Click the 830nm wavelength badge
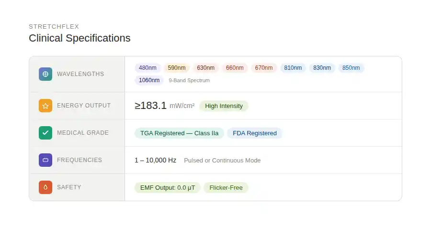Image resolution: width=431 pixels, height=227 pixels. coord(322,68)
